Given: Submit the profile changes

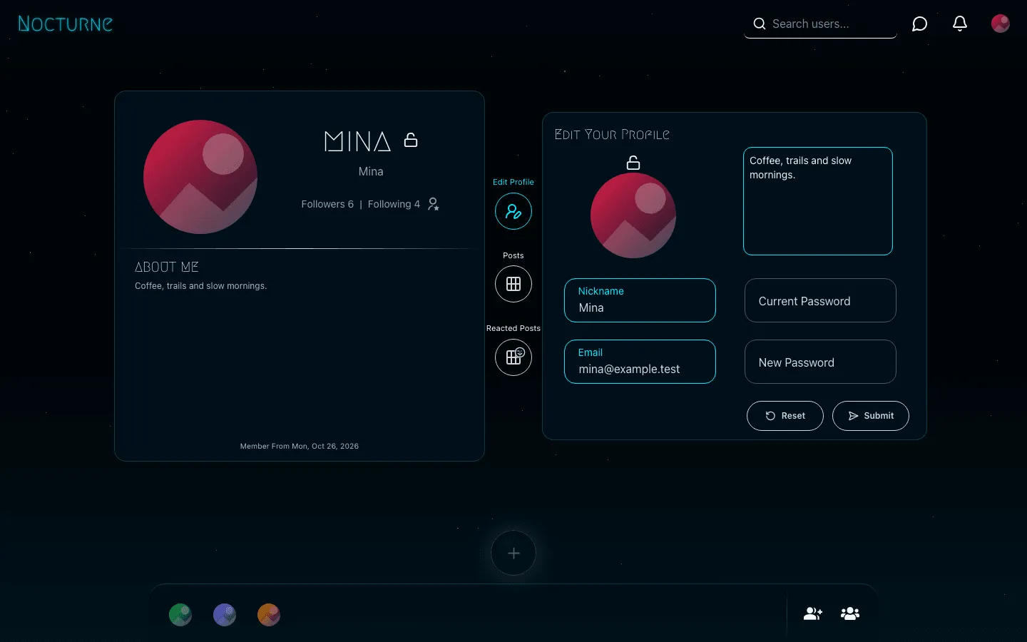Looking at the screenshot, I should tap(871, 416).
